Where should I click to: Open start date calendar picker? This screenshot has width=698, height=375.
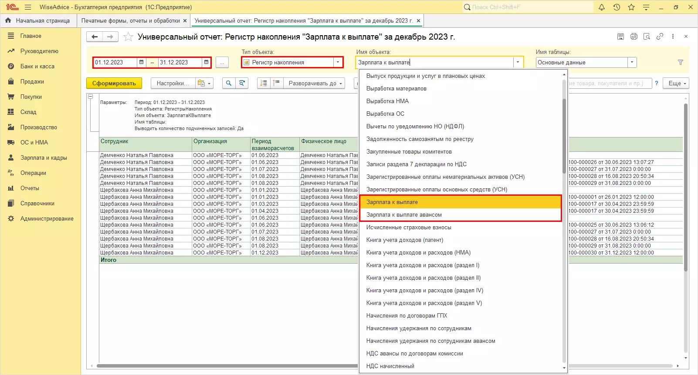[x=141, y=63]
